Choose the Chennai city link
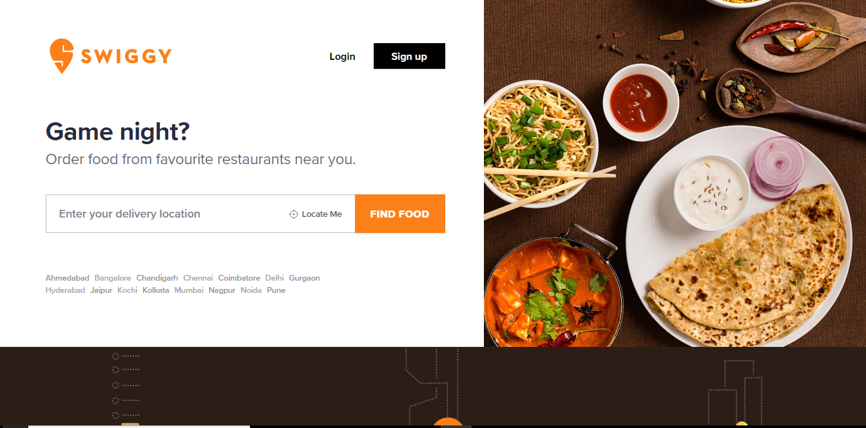The image size is (866, 428). [198, 278]
